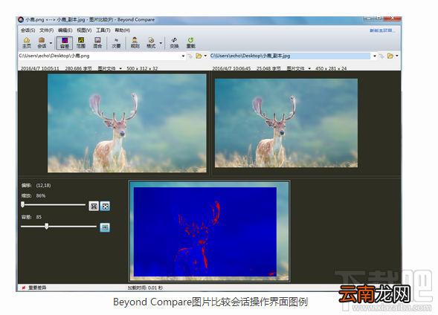The height and width of the screenshot is (315, 438).
Task: Switch to the 范围 range view mode
Action: 81,42
